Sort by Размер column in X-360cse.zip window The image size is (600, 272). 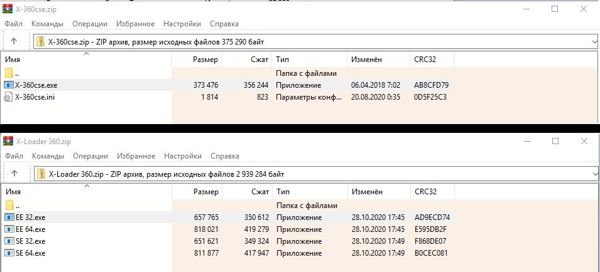pyautogui.click(x=196, y=60)
